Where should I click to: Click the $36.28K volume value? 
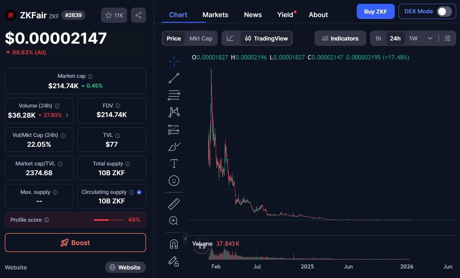point(22,115)
